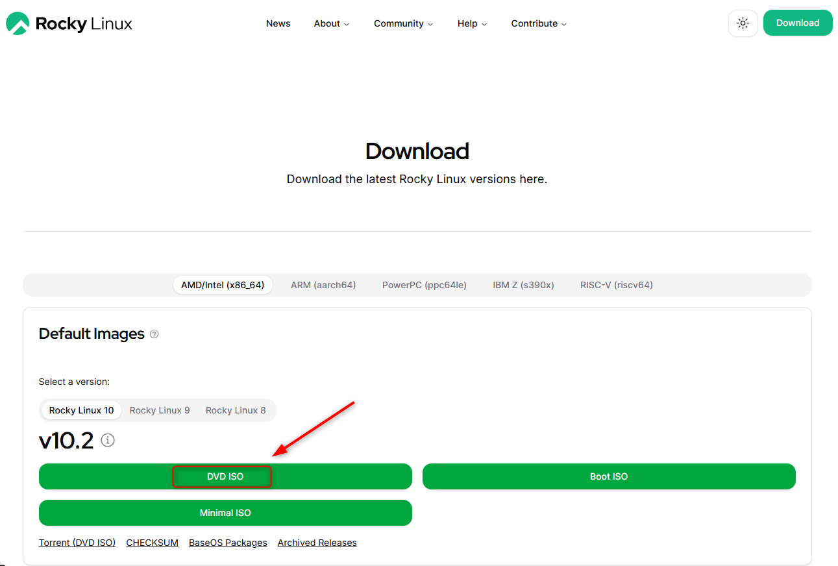Switch to the IBM Z (s390x) tab
The image size is (838, 566).
click(x=523, y=285)
